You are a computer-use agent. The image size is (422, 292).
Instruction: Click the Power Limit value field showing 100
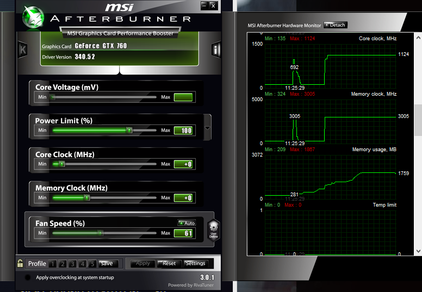coord(183,131)
